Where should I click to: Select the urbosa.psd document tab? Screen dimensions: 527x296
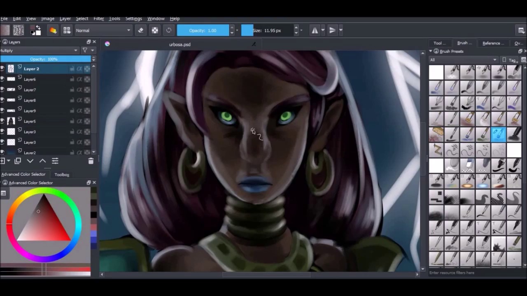(x=180, y=44)
